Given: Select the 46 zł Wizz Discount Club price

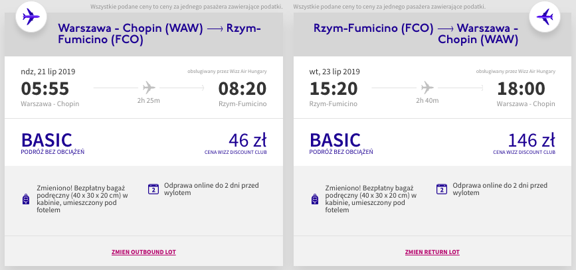Looking at the screenshot, I should click(247, 141).
